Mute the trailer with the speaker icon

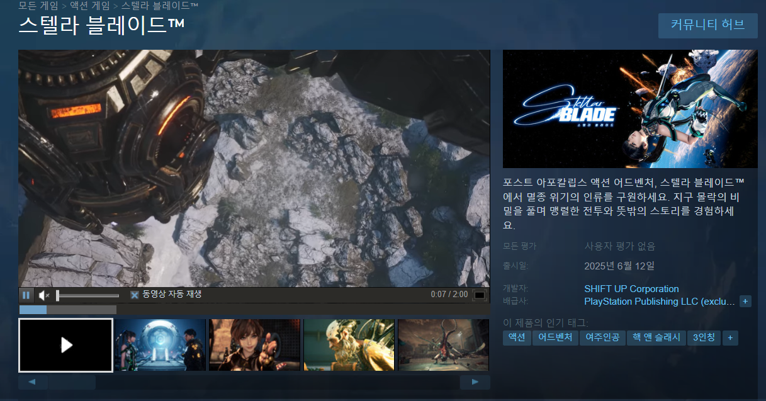[x=44, y=295]
